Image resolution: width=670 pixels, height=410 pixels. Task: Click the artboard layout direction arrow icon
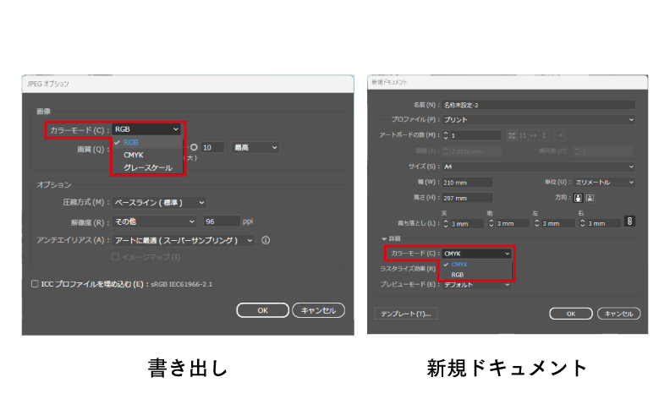coord(560,135)
